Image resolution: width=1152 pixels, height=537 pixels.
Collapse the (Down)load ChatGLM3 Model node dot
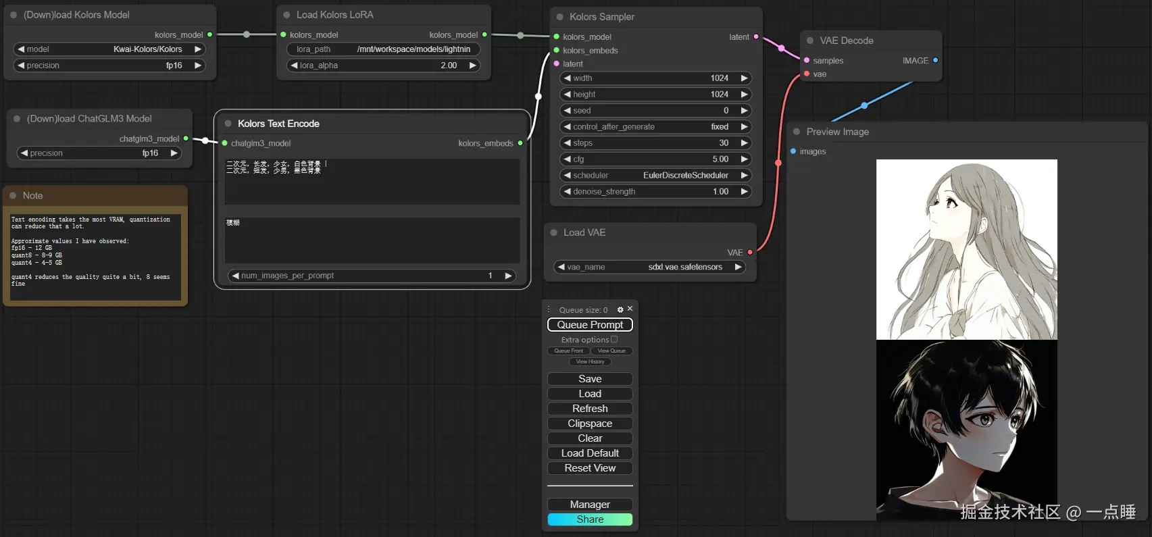pyautogui.click(x=17, y=119)
